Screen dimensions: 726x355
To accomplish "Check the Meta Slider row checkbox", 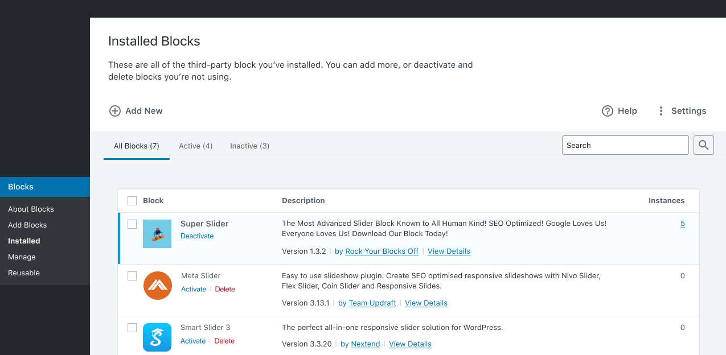I will coord(132,276).
